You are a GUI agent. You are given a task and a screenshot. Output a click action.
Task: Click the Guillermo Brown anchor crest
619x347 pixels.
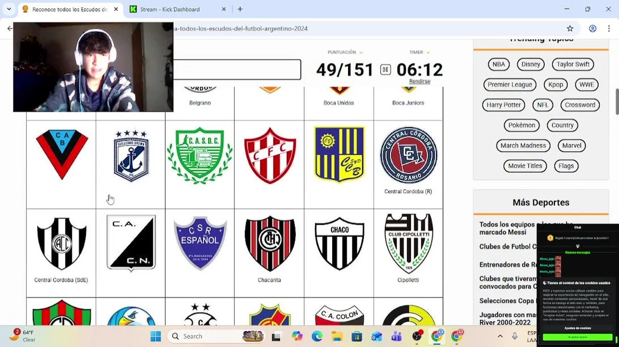point(131,155)
